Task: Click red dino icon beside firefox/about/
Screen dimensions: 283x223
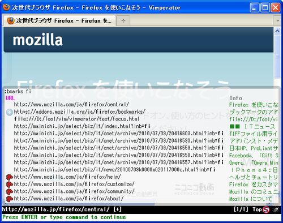Action: (9, 199)
